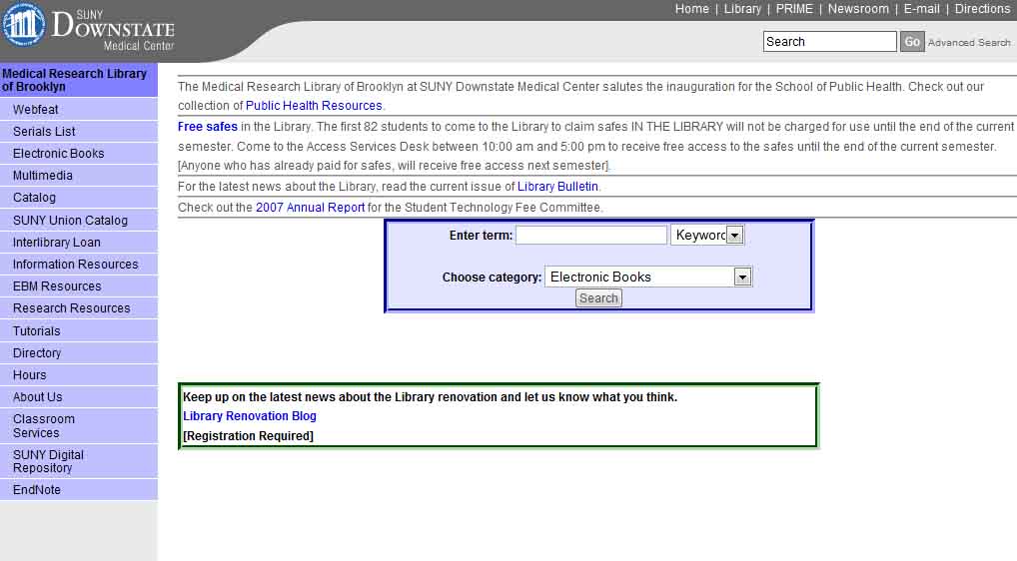Viewport: 1017px width, 561px height.
Task: Open E-mail in top navigation
Action: [922, 9]
